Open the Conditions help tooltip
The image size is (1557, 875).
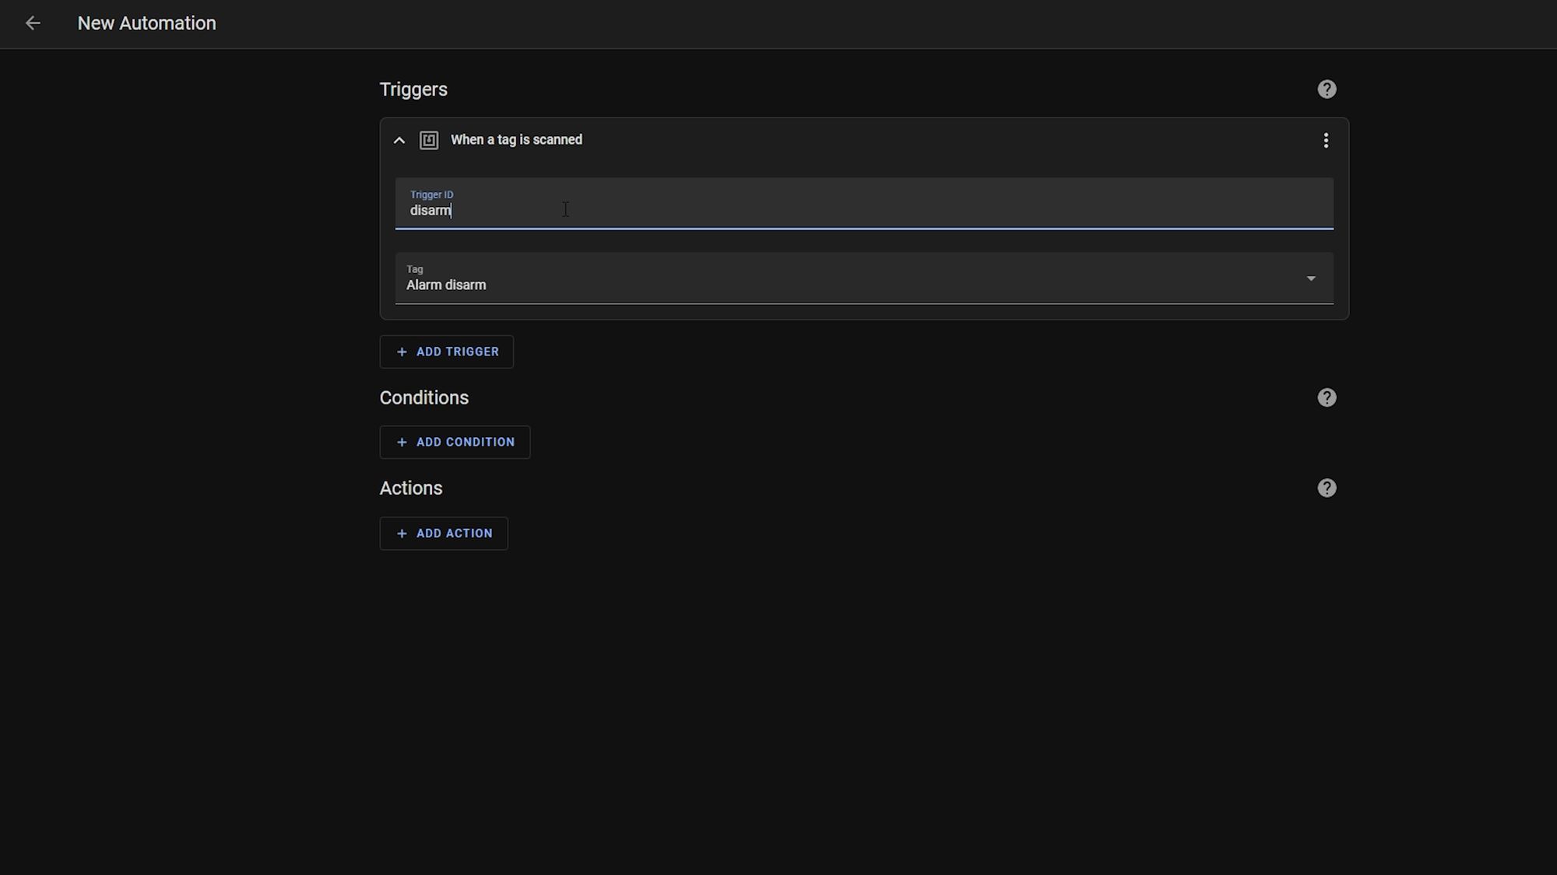click(1327, 397)
